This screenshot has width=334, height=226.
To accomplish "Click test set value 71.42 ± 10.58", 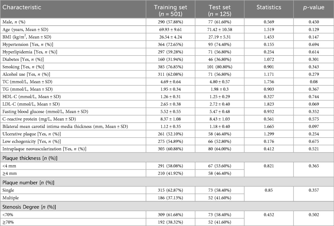I will point(219,29).
